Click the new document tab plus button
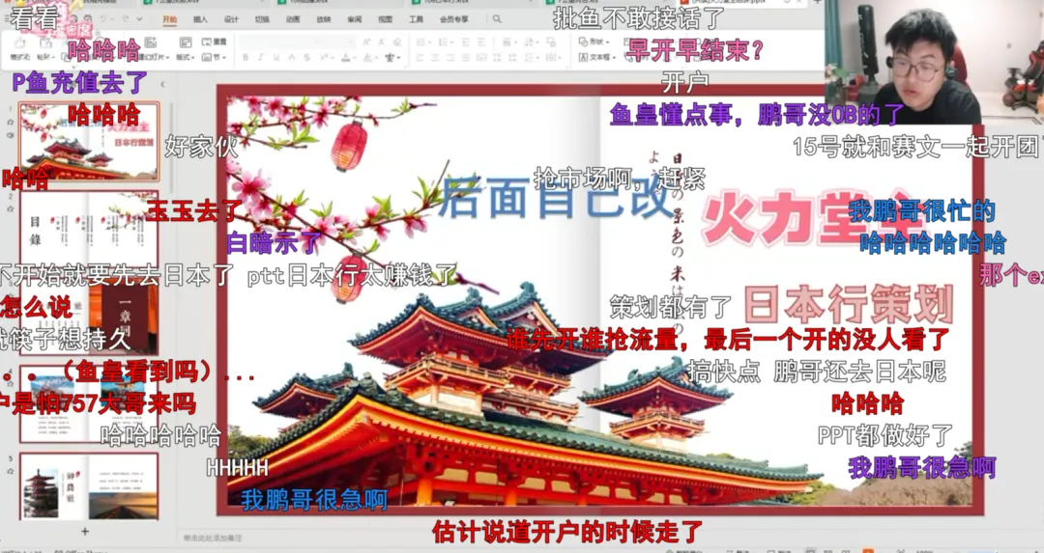This screenshot has height=553, width=1044. 816,3
